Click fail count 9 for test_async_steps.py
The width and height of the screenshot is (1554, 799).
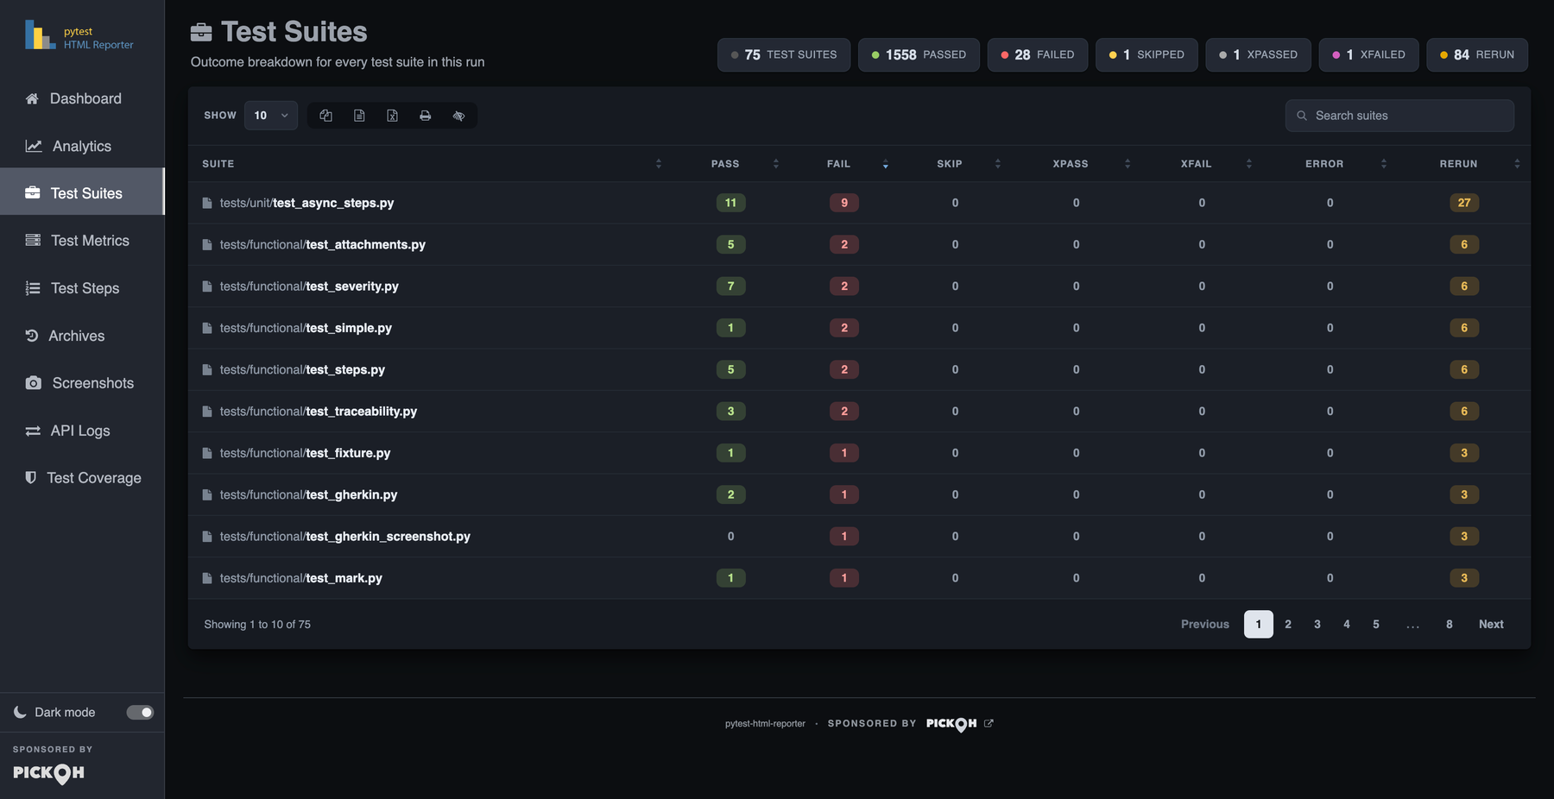tap(844, 203)
